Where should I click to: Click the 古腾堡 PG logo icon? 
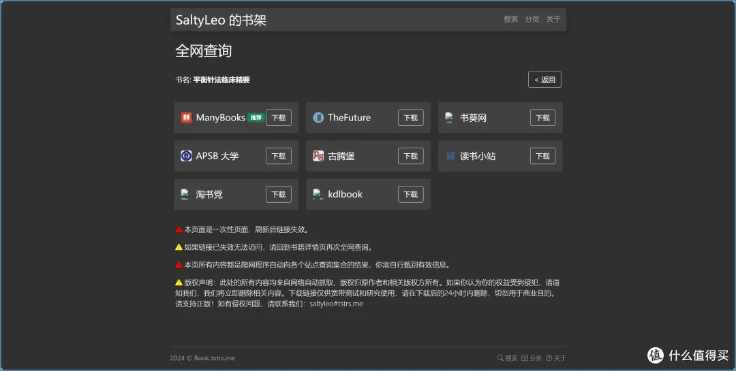coord(318,156)
